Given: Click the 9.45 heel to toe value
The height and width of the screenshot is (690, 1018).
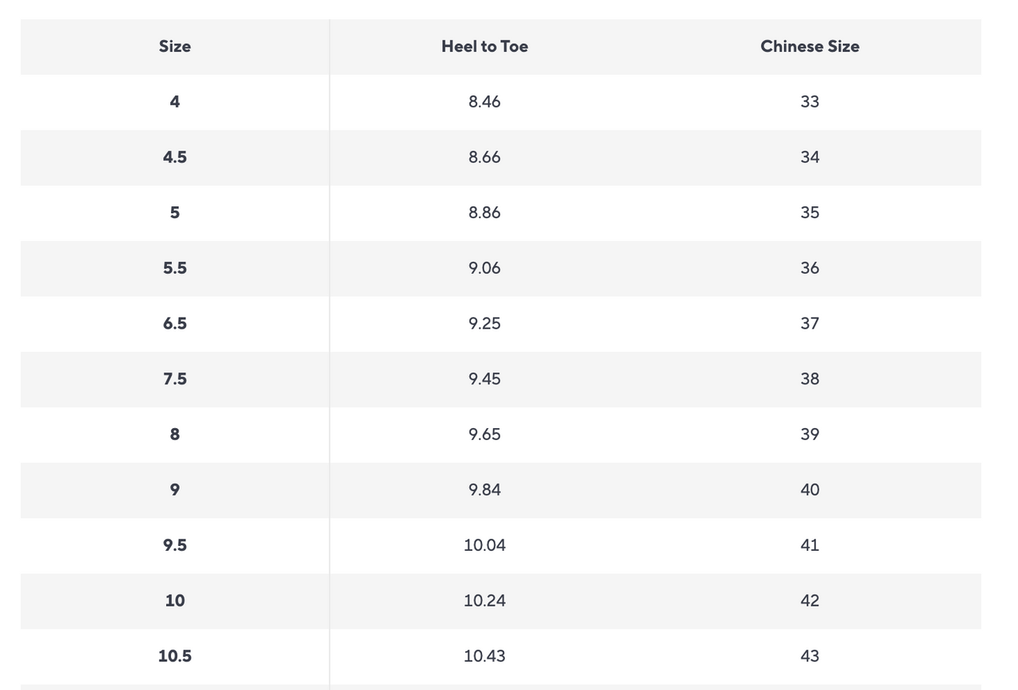Looking at the screenshot, I should [x=484, y=379].
